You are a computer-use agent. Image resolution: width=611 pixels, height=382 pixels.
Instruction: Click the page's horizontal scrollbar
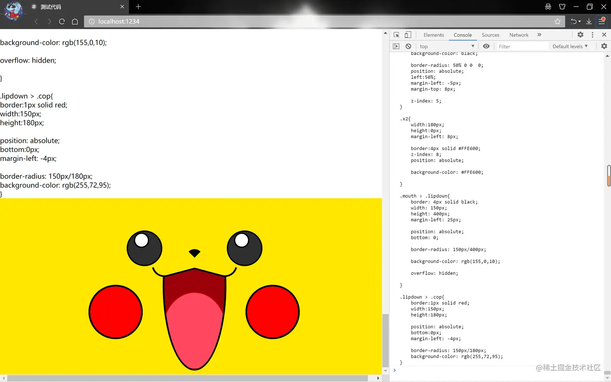188,378
